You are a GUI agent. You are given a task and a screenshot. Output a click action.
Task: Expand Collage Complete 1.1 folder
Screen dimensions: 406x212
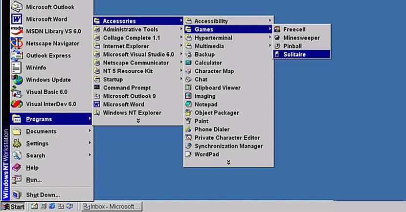pos(138,38)
